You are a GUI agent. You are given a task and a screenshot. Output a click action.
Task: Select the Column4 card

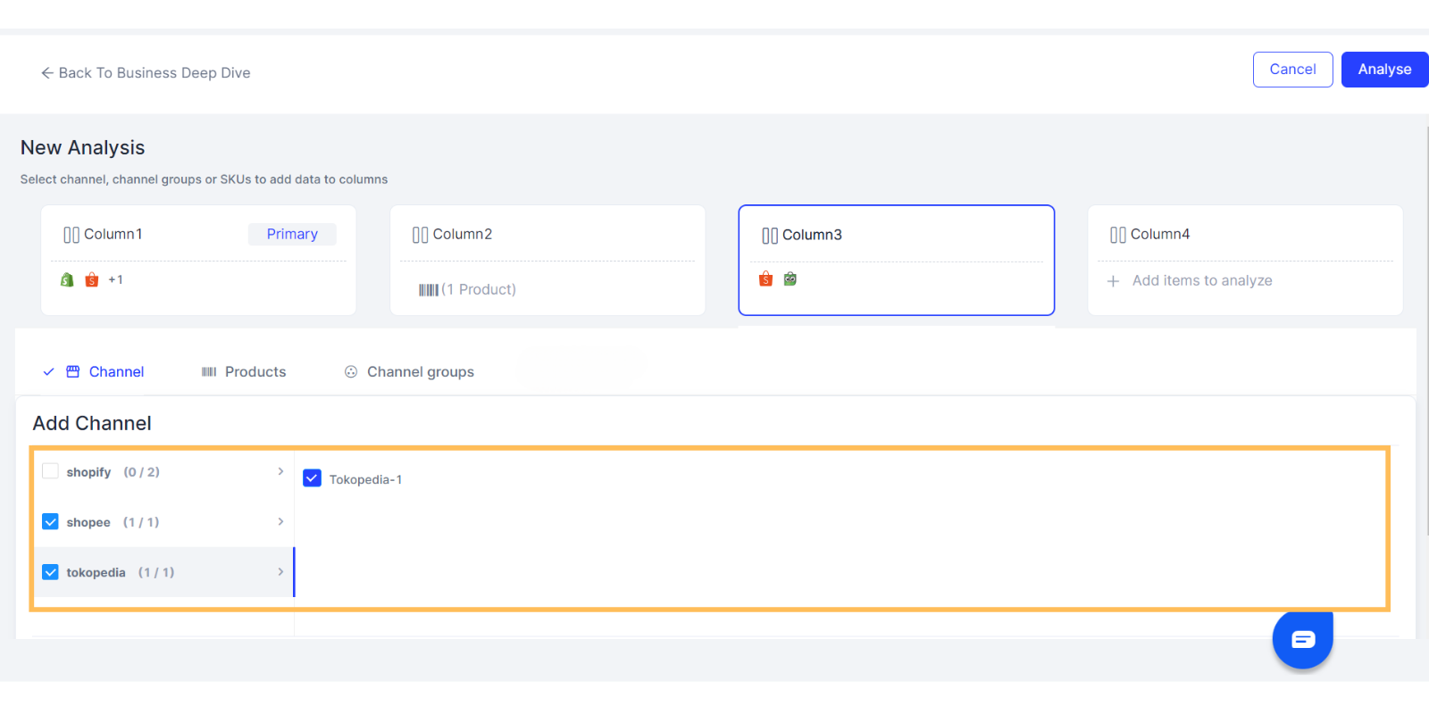[x=1245, y=260]
